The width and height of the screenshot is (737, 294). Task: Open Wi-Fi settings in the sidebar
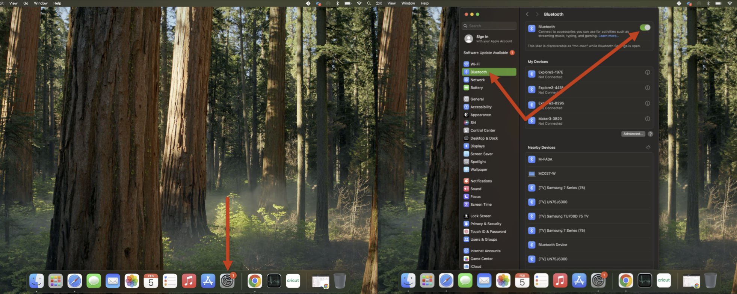point(474,64)
